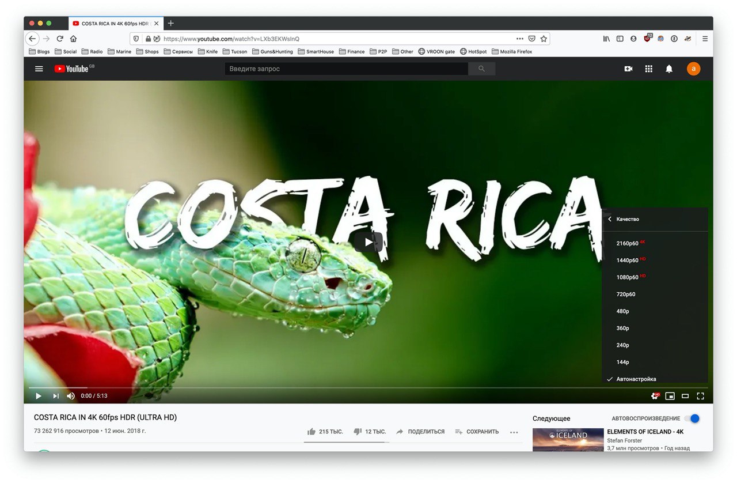The width and height of the screenshot is (737, 483).
Task: Open page actions three-dots menu
Action: tap(520, 39)
